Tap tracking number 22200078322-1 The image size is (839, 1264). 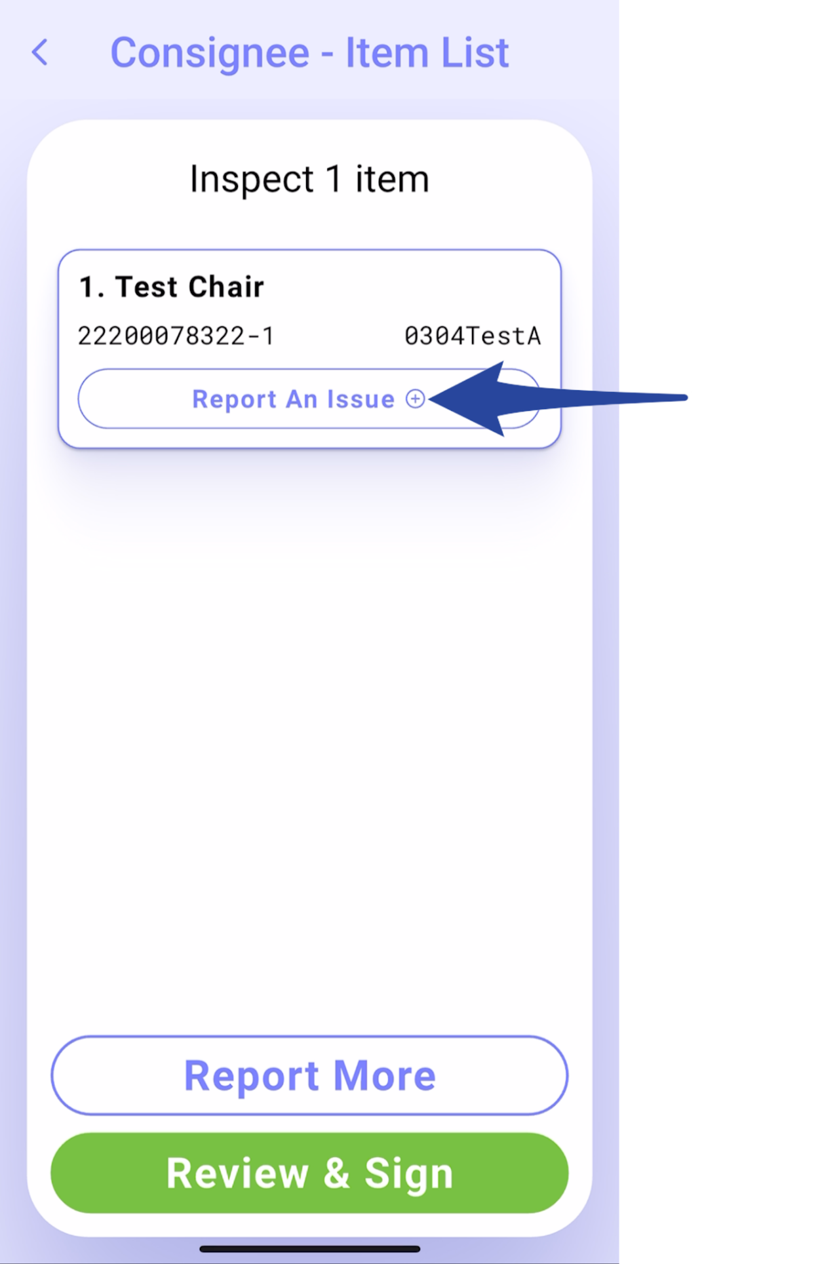click(x=176, y=336)
